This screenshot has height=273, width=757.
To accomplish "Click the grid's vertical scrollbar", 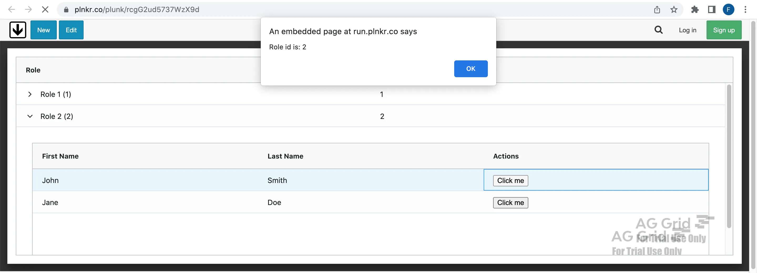I will (x=729, y=156).
